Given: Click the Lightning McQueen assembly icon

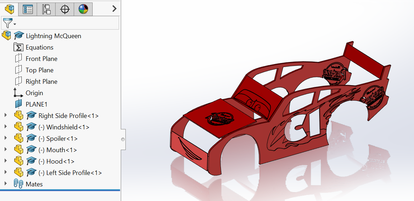Looking at the screenshot, I should (7, 35).
